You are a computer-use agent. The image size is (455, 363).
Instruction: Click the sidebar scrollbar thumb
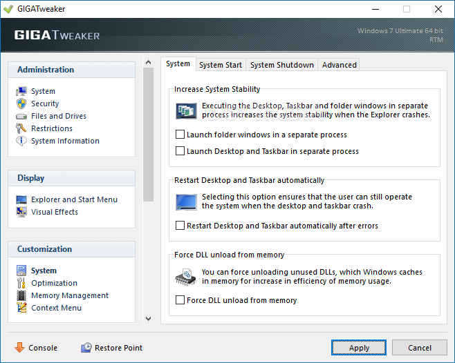tap(148, 135)
